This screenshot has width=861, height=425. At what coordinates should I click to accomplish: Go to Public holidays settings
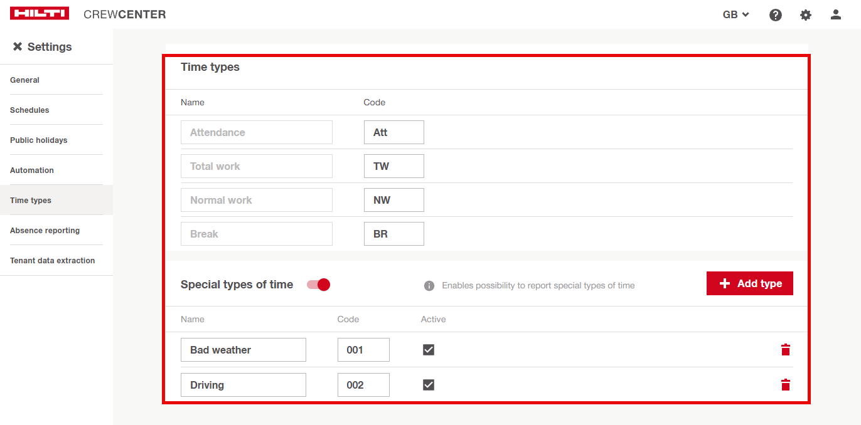pyautogui.click(x=39, y=140)
